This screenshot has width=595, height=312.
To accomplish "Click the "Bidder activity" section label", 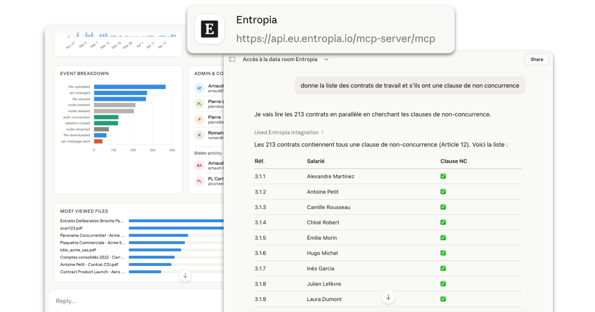I will click(x=208, y=153).
